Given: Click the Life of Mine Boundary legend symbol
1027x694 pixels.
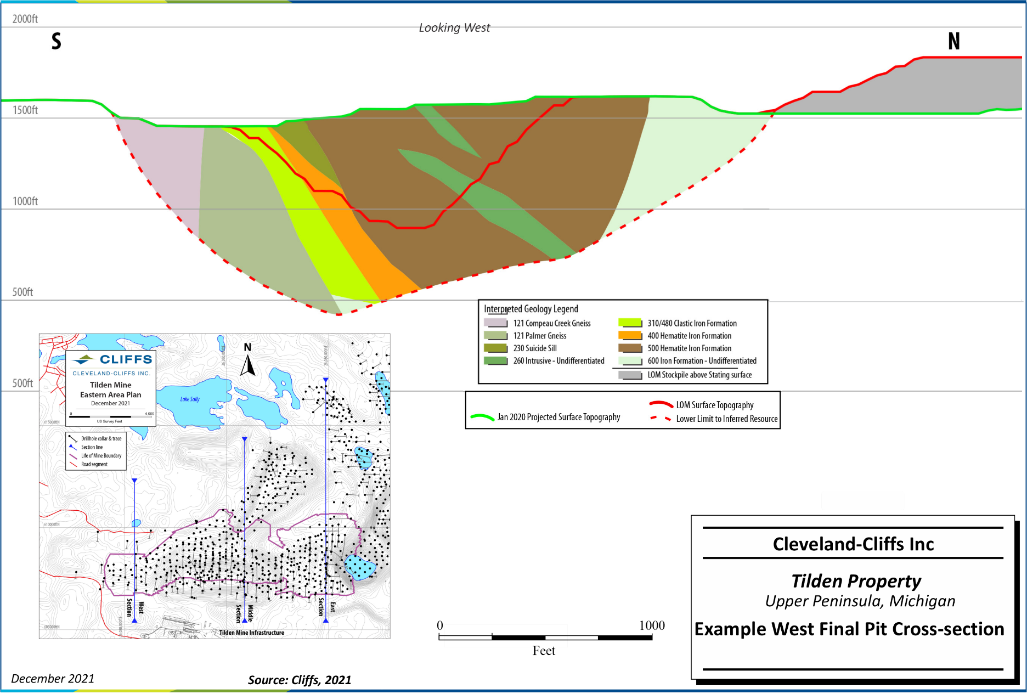Looking at the screenshot, I should click(x=72, y=456).
